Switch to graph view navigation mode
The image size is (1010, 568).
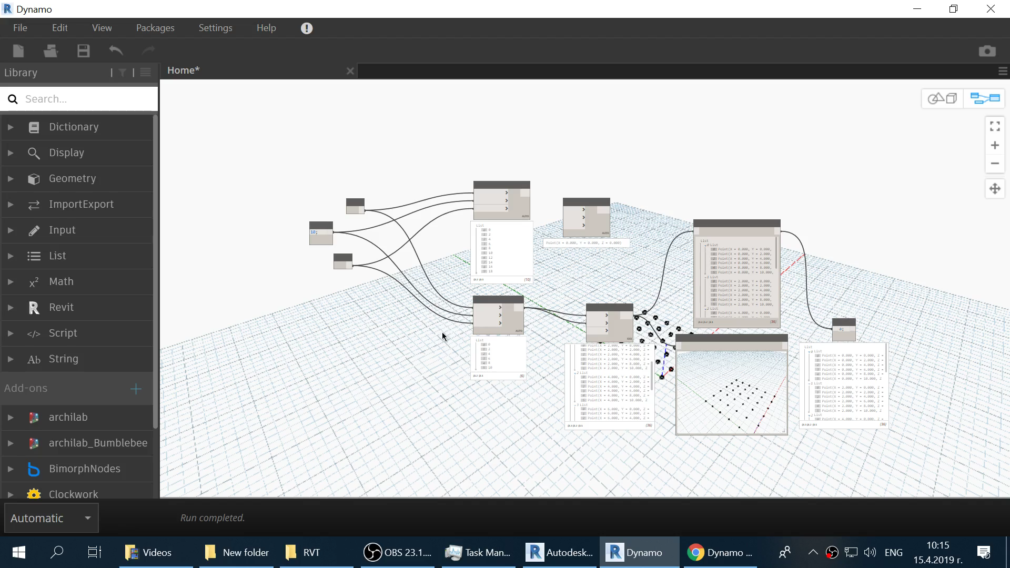[x=984, y=98]
